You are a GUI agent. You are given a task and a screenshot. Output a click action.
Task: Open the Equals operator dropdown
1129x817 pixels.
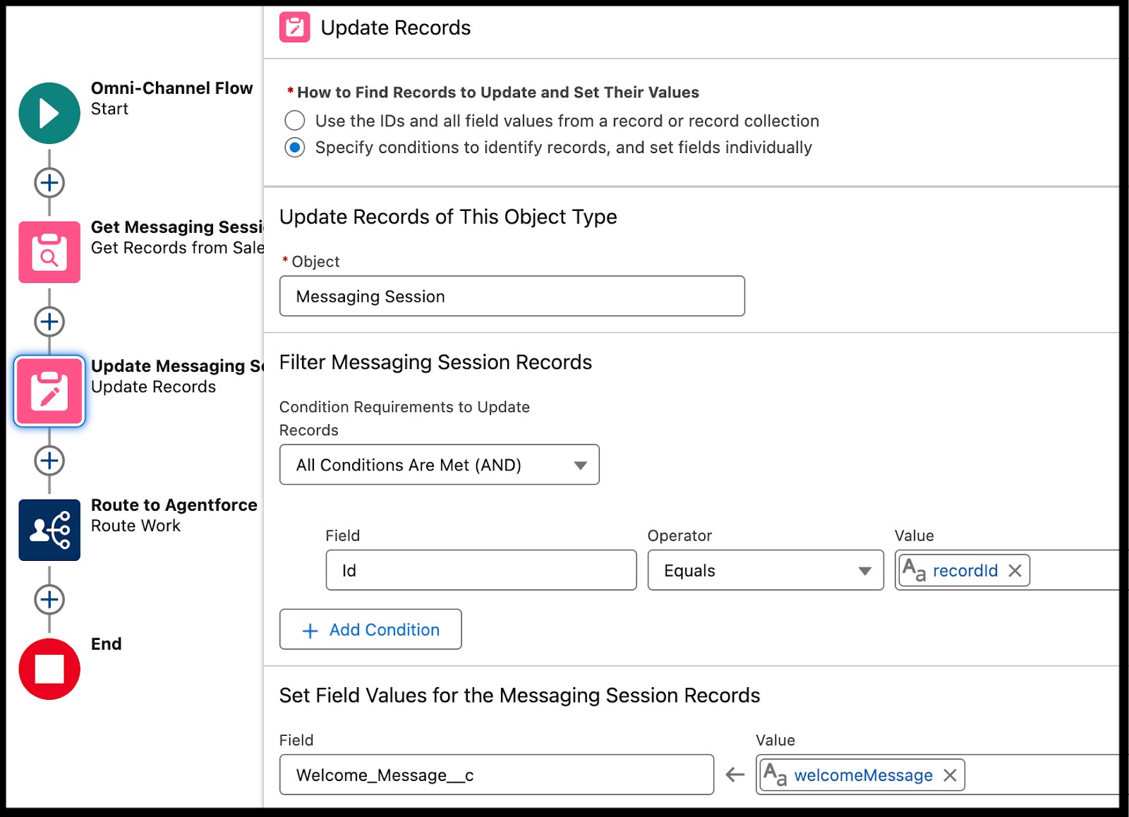pyautogui.click(x=765, y=571)
